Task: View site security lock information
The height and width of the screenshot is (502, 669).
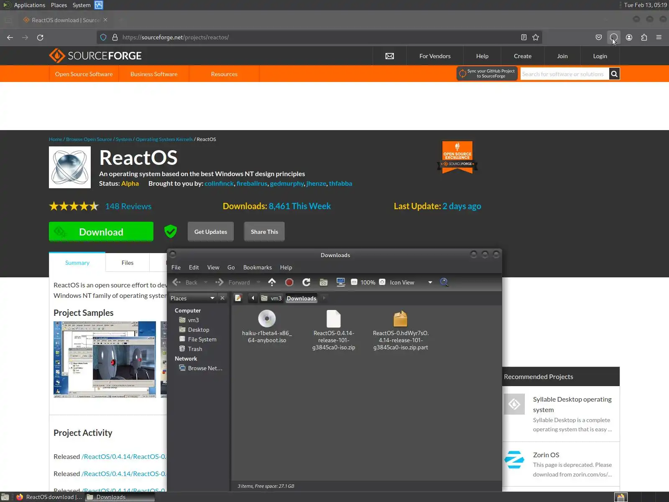Action: pyautogui.click(x=115, y=37)
